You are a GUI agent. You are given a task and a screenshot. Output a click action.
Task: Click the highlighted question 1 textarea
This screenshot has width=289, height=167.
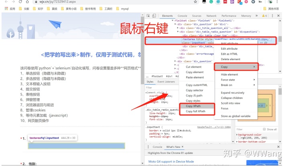pos(76,146)
